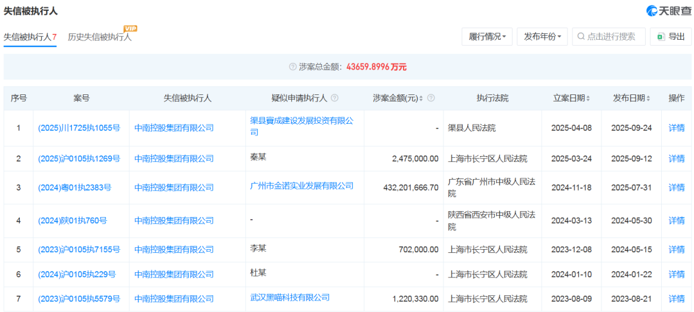Open 中南控股集团有限公司 in row 3
The height and width of the screenshot is (312, 694).
pos(174,188)
